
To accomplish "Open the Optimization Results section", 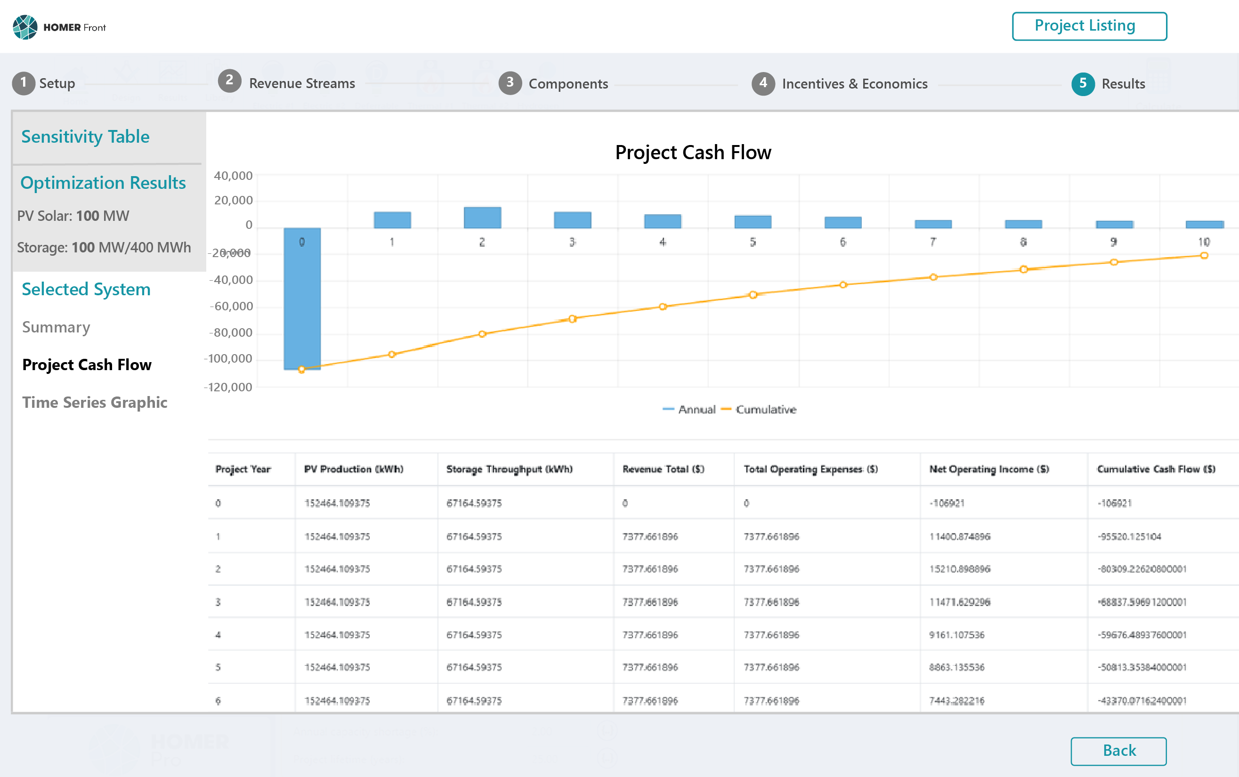I will [103, 183].
